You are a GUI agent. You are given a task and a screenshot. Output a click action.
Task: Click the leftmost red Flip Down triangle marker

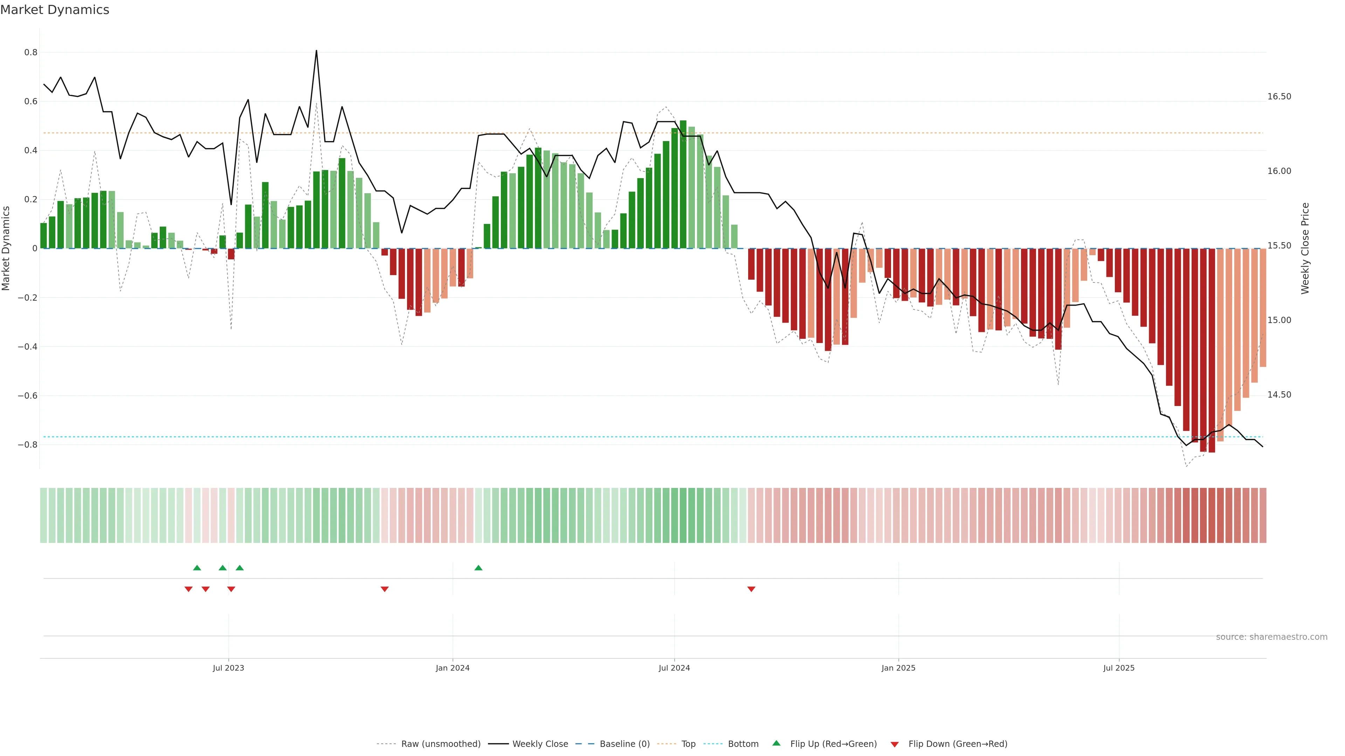(x=188, y=589)
